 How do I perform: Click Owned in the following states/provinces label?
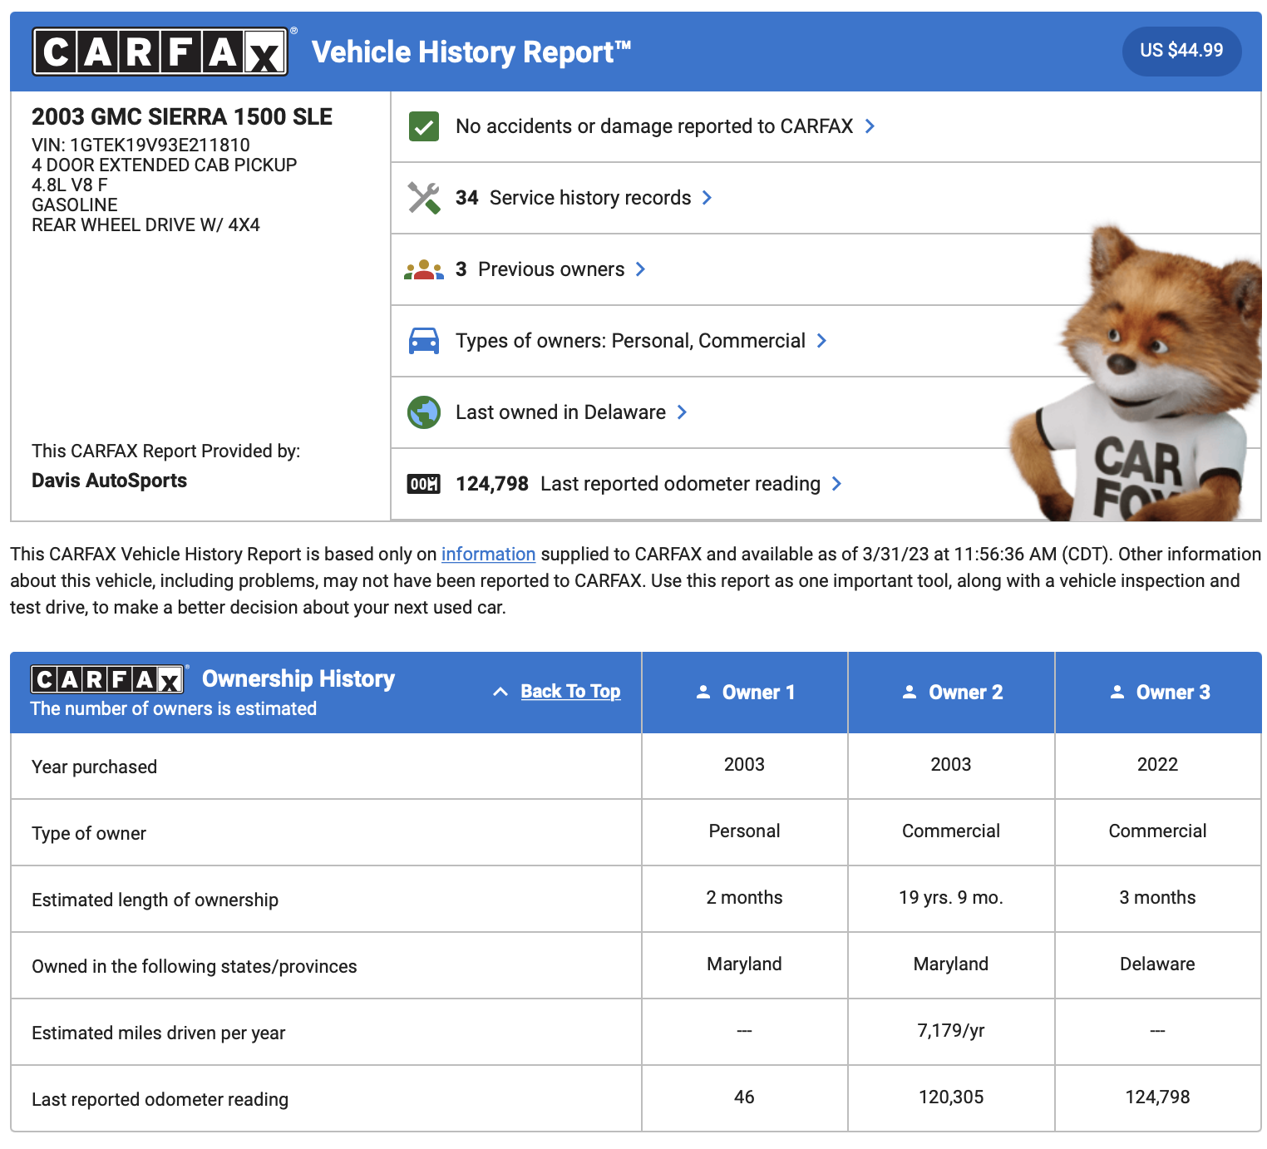195,966
